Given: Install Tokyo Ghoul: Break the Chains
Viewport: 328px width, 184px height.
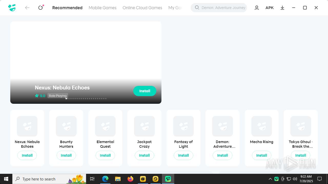Looking at the screenshot, I should point(301,155).
